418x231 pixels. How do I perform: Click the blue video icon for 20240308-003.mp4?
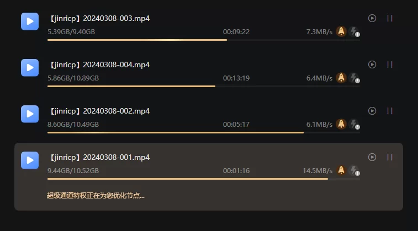click(x=30, y=22)
